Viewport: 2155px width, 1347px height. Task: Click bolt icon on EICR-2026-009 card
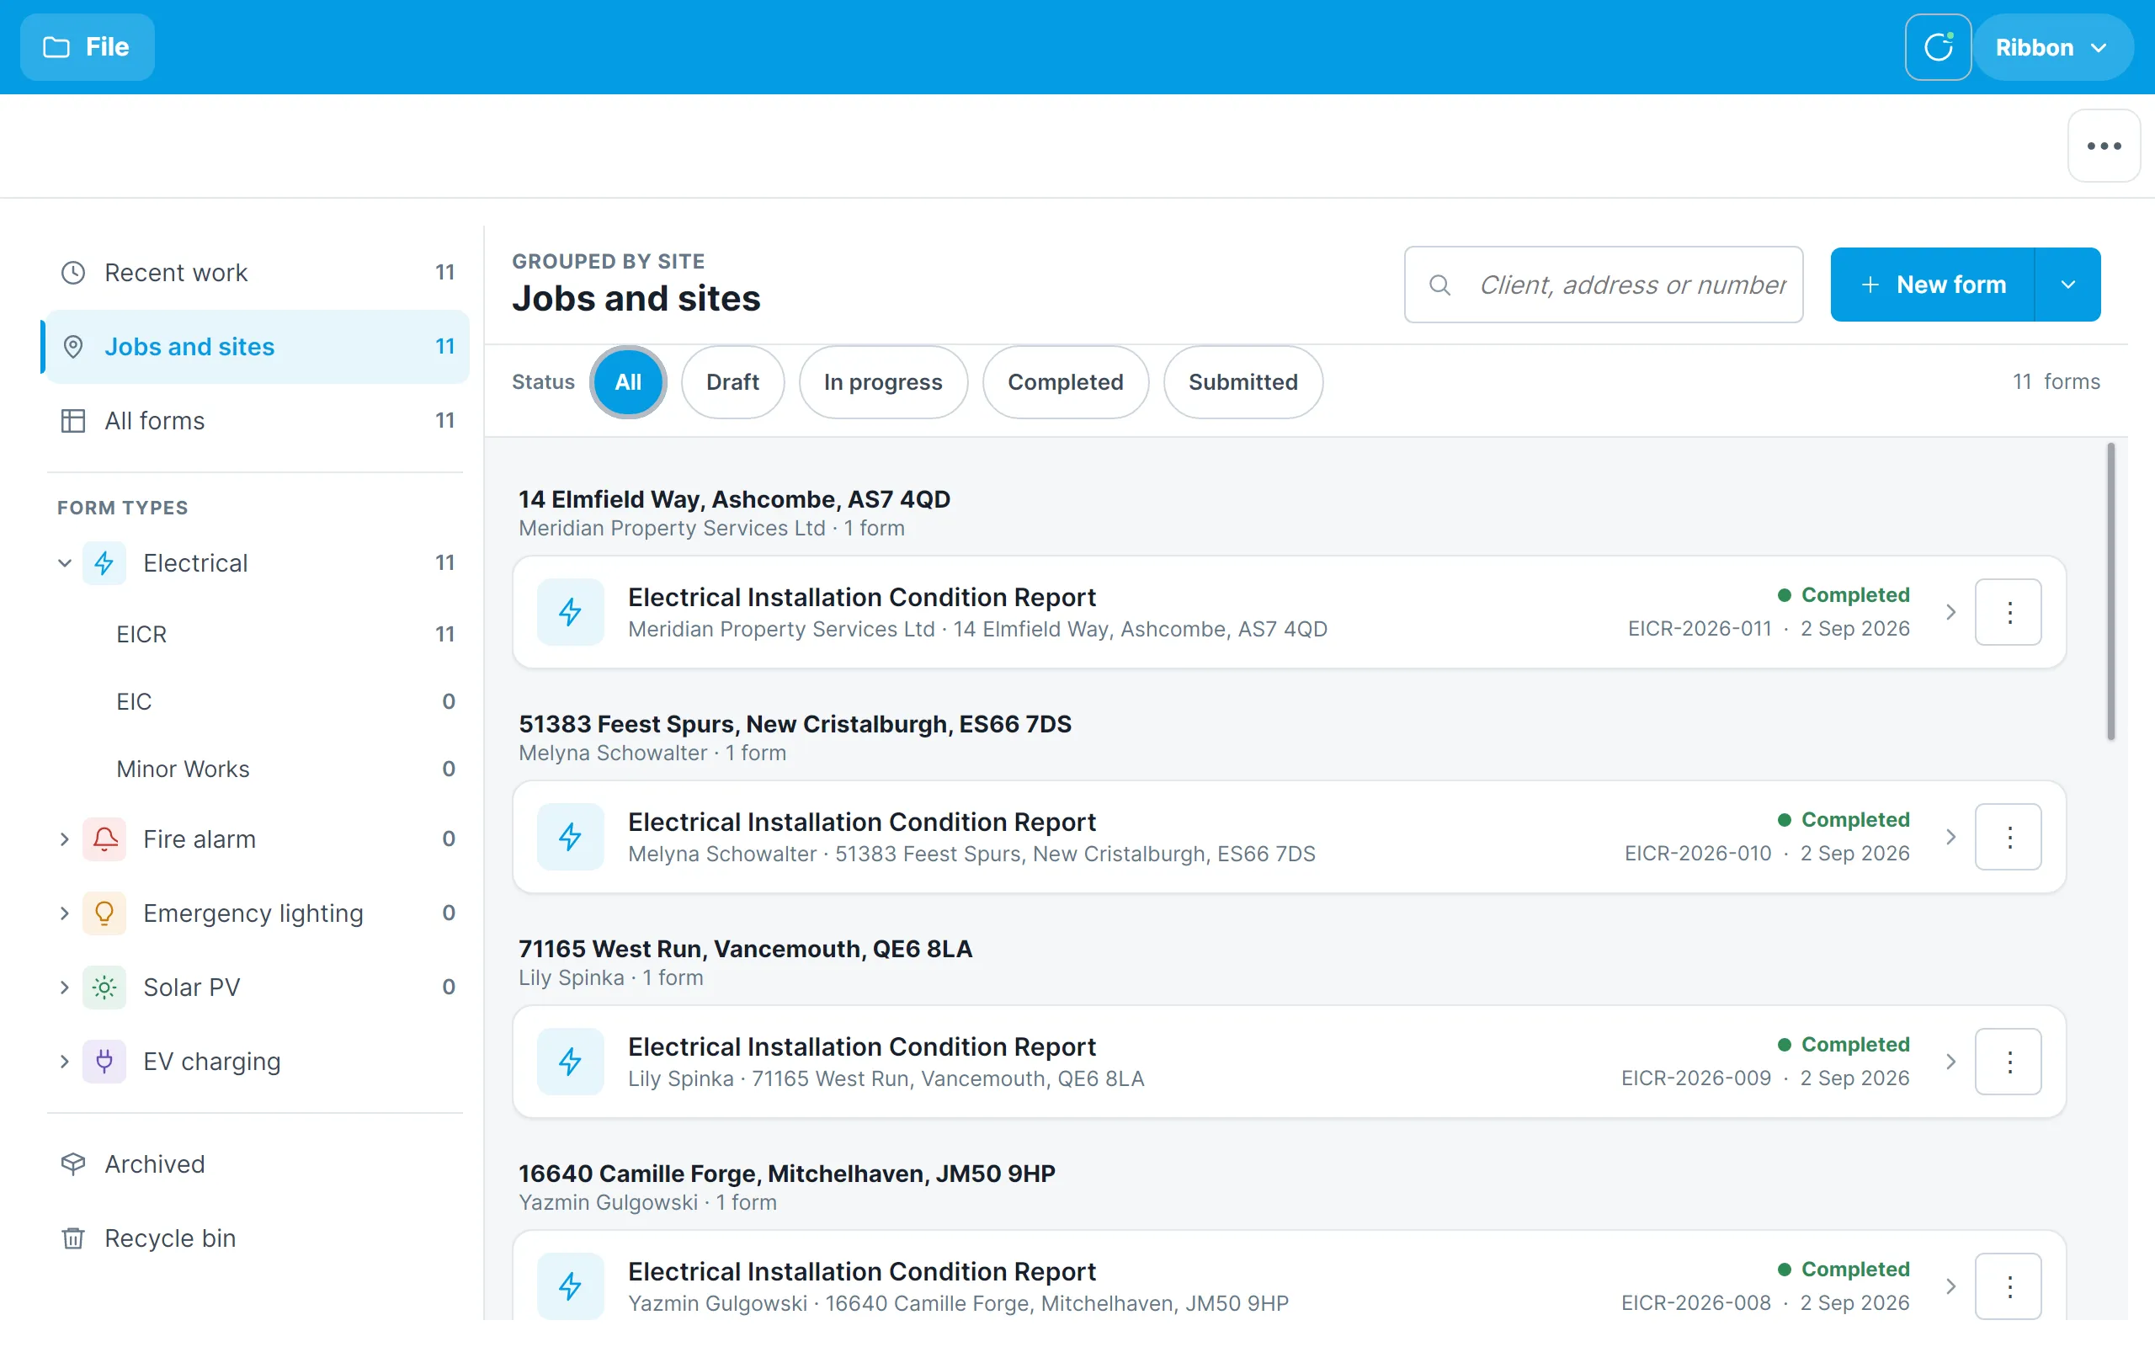click(x=571, y=1062)
